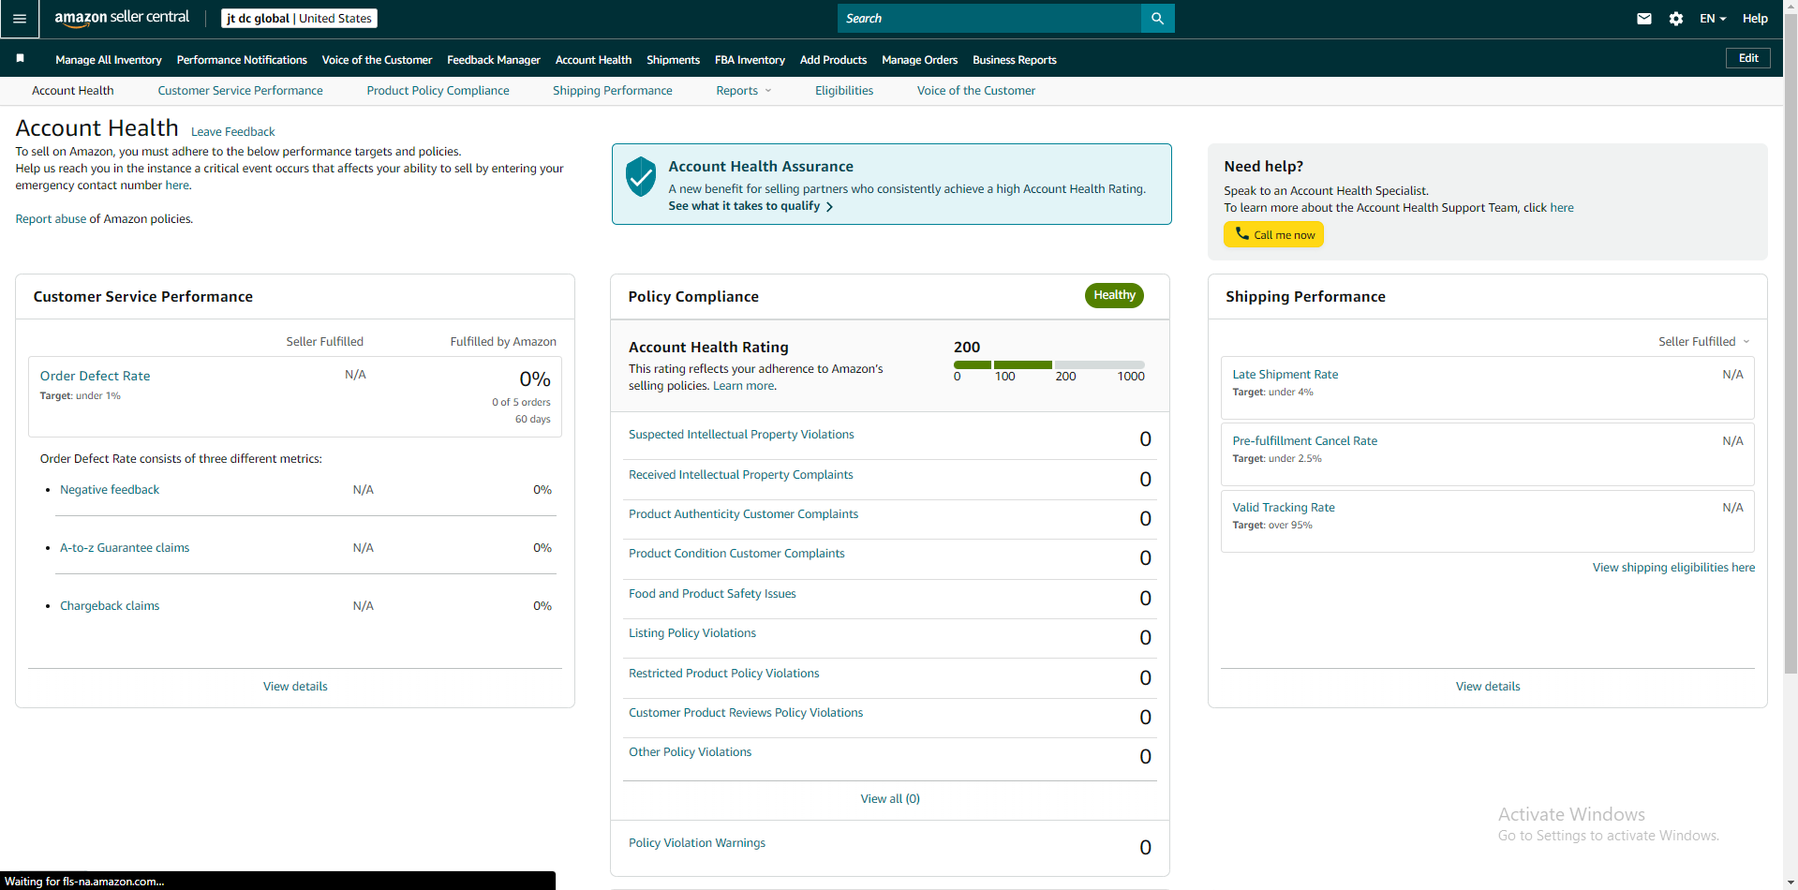Open the Negative feedback metric
Viewport: 1798px width, 890px height.
[110, 490]
